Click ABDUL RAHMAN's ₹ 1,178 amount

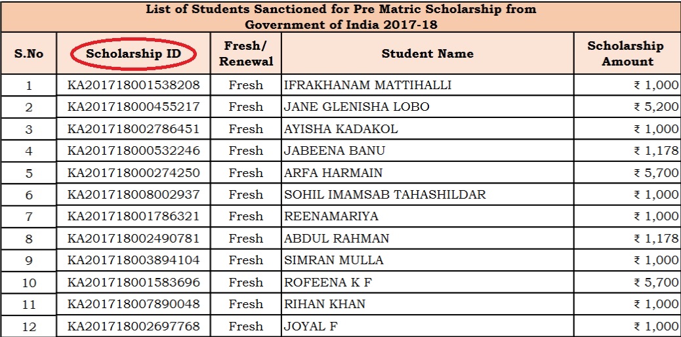click(x=656, y=239)
